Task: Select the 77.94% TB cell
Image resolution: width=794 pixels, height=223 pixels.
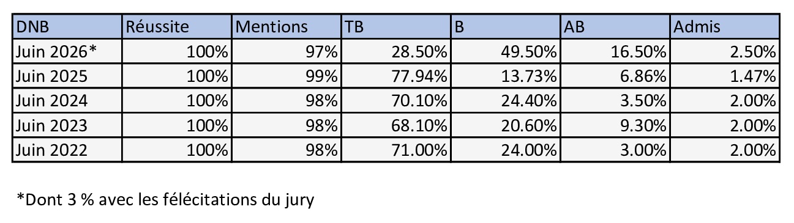Action: [x=395, y=76]
